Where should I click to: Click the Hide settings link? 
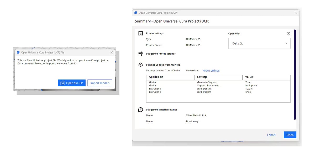click(211, 71)
